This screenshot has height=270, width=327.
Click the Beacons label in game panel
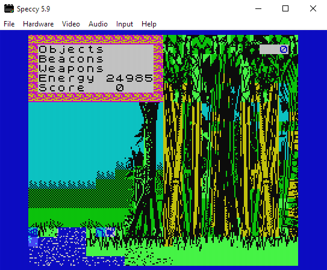[x=71, y=59]
